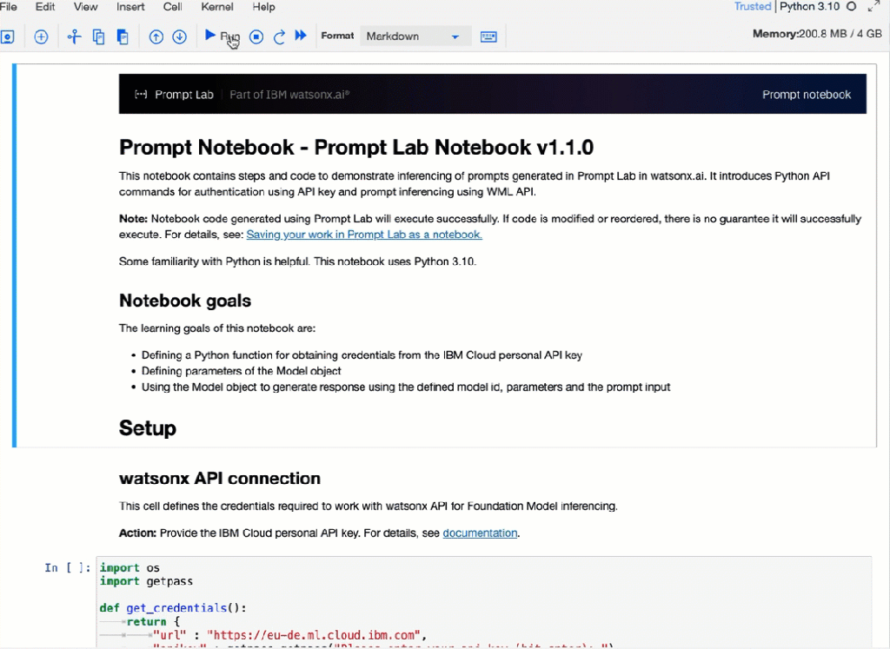Open the API key documentation link
The height and width of the screenshot is (649, 890).
480,533
